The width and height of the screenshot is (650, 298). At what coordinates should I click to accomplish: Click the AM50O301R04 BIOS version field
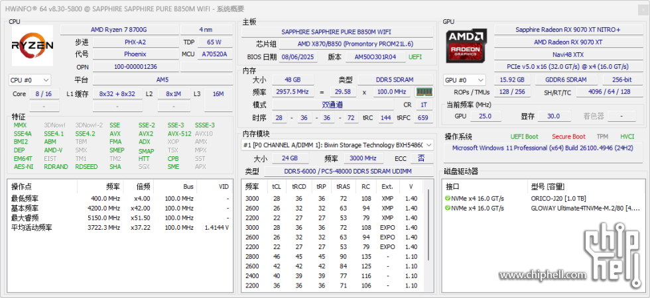point(375,57)
